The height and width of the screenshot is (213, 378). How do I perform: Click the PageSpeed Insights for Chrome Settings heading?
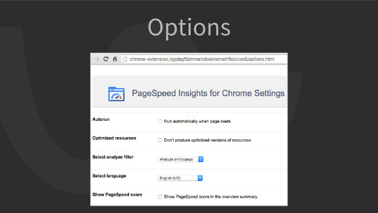coord(208,93)
